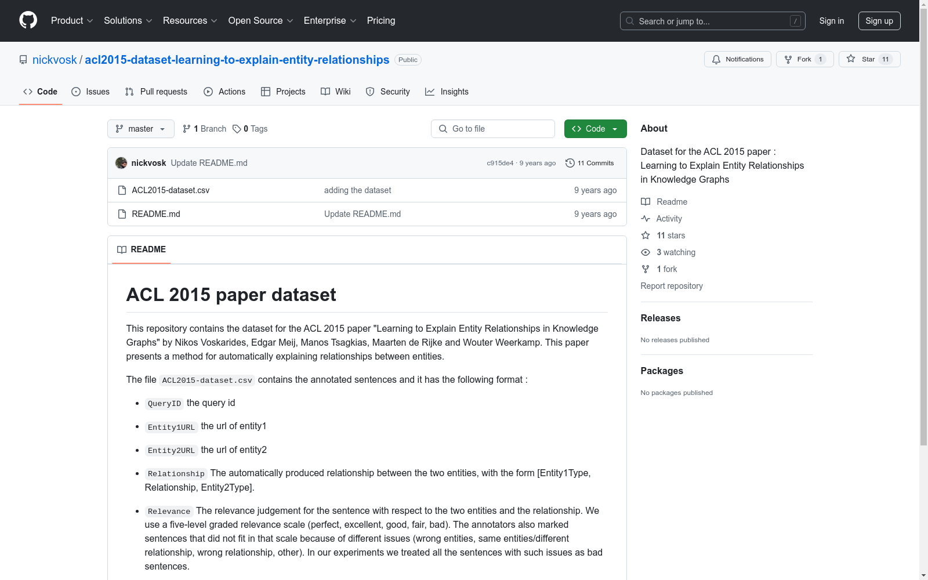Click the file icon for README.md

[x=122, y=214]
